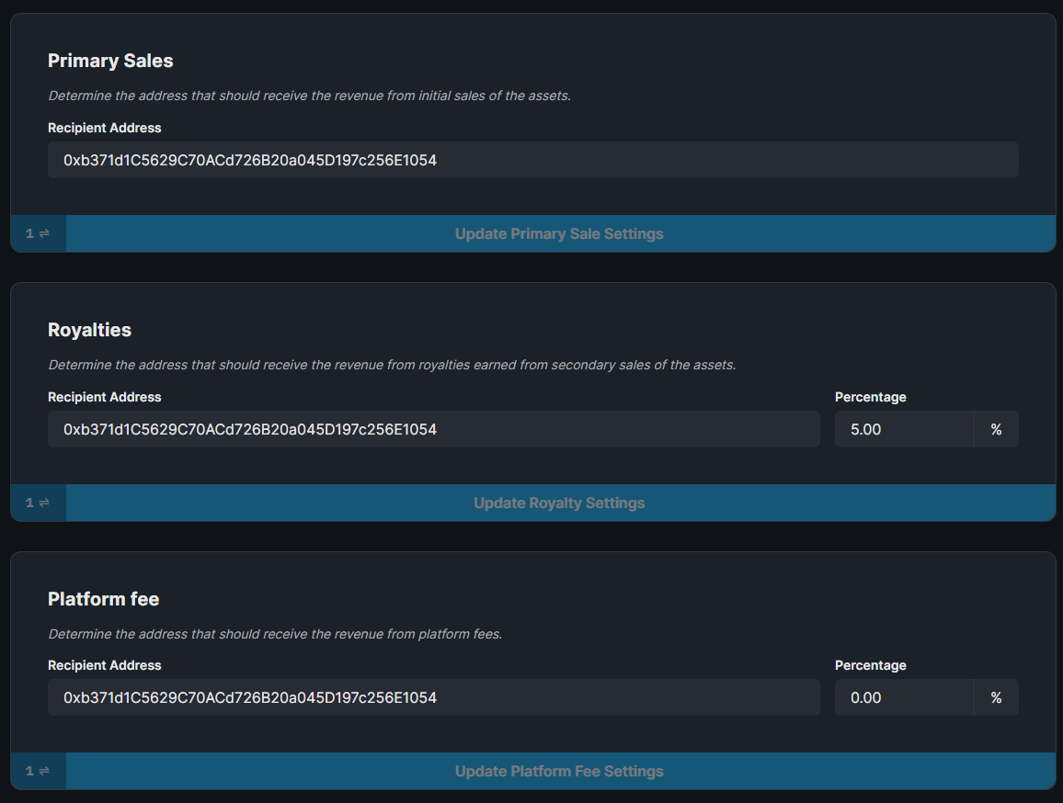The width and height of the screenshot is (1063, 803).
Task: Click the royalty percentage input showing 5.00
Action: pos(904,429)
